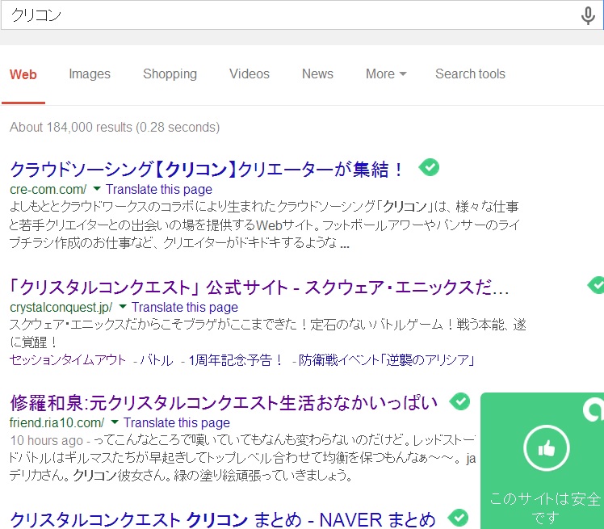Open the 「クリスタルコンクエスト」公式サイト result title
This screenshot has width=604, height=529.
pyautogui.click(x=259, y=288)
